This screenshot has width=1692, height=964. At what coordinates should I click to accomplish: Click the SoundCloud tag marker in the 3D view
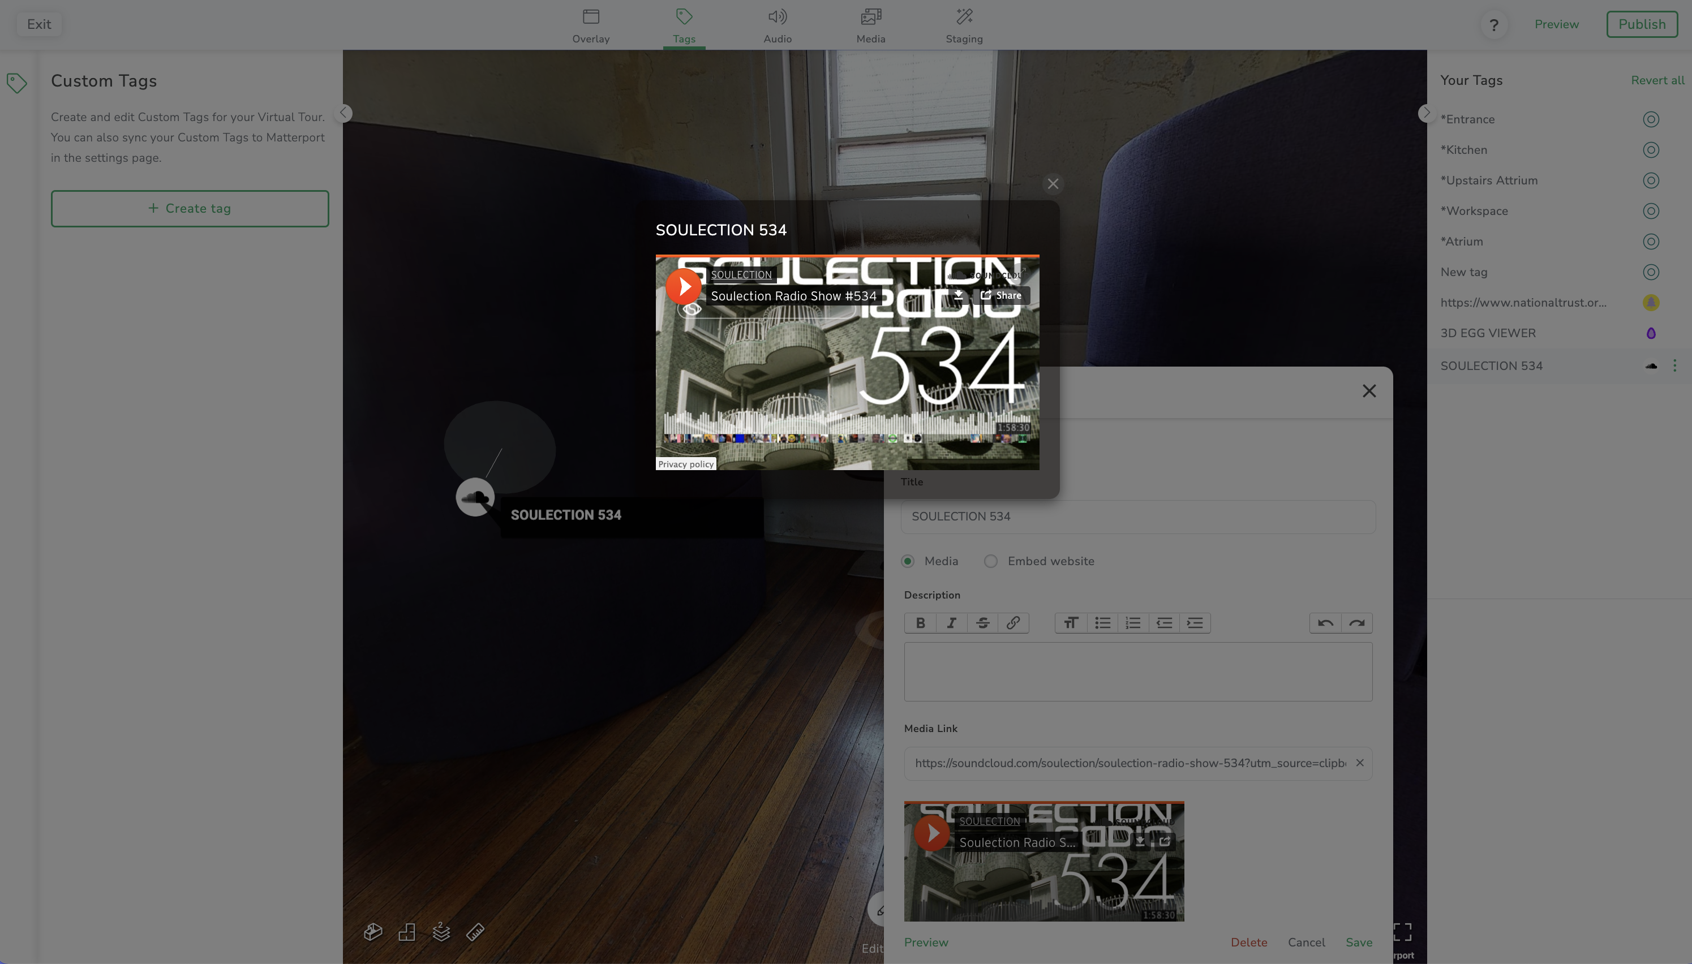(475, 497)
